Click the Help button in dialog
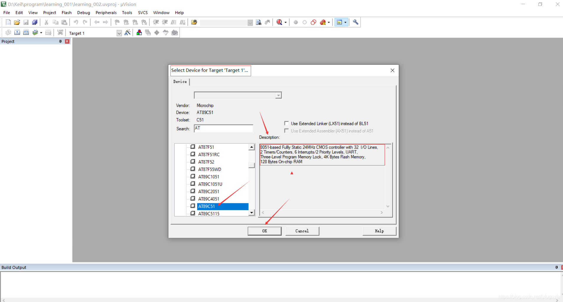Viewport: 563px width, 302px height. coord(379,231)
